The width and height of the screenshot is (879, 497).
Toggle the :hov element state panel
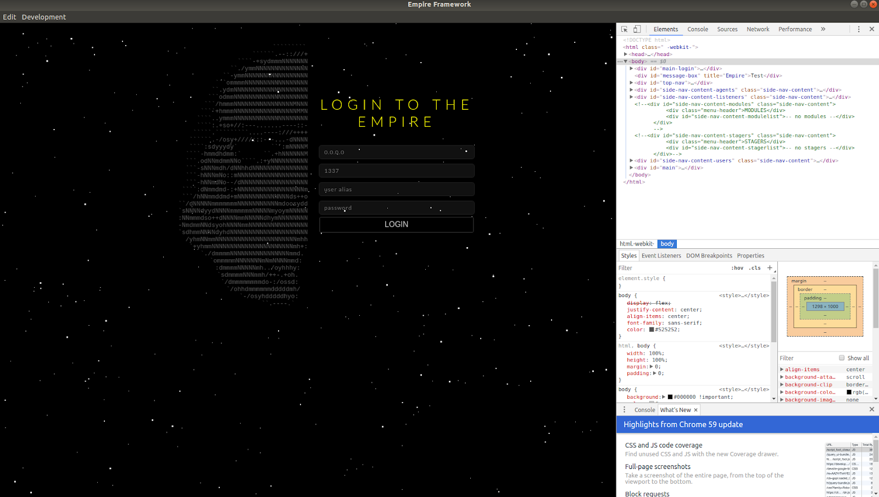(x=737, y=268)
